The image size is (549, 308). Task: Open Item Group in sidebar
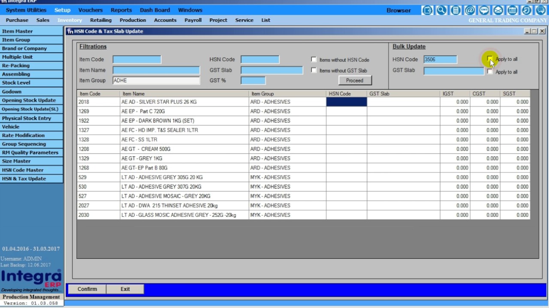tap(32, 40)
